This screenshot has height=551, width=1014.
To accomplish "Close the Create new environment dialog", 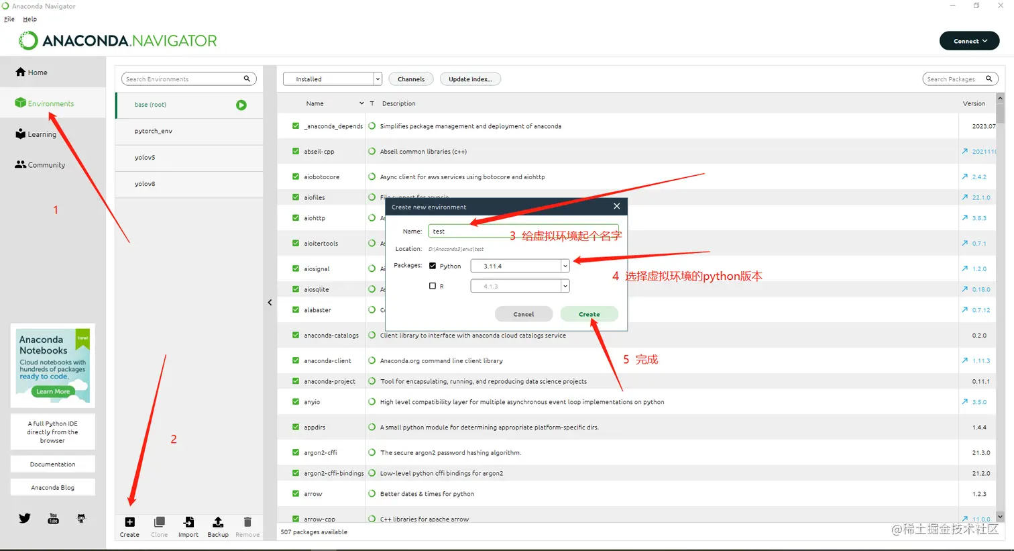I will coord(616,206).
